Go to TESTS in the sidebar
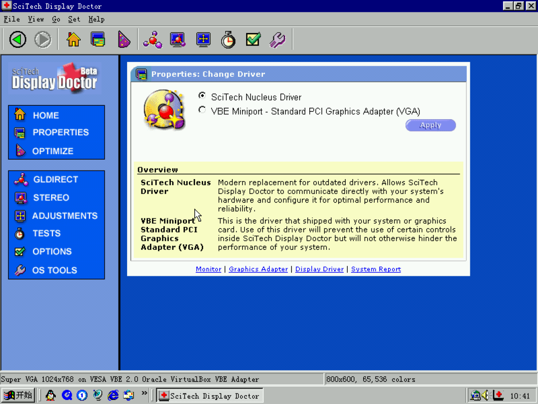 (x=46, y=233)
